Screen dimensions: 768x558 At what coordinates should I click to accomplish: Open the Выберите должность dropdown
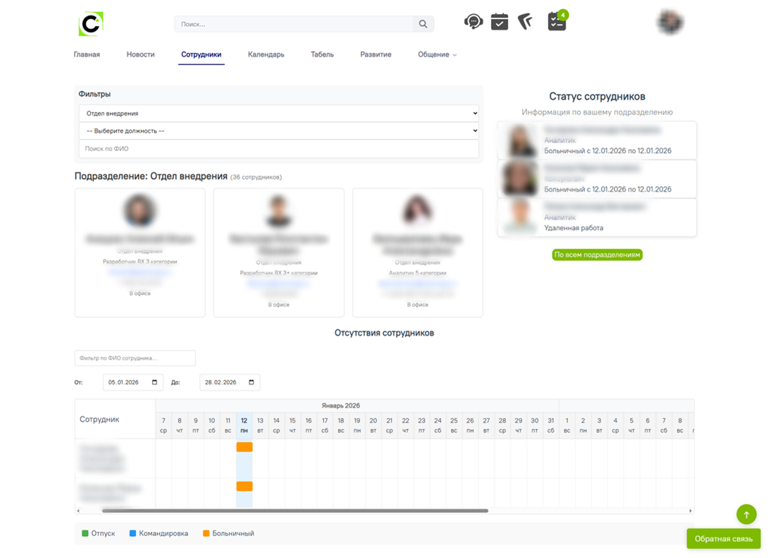point(278,131)
